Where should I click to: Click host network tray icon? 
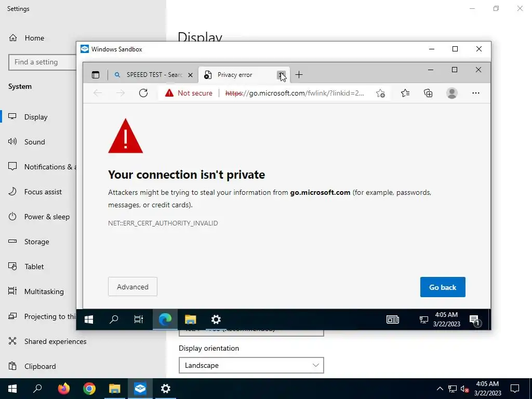453,389
